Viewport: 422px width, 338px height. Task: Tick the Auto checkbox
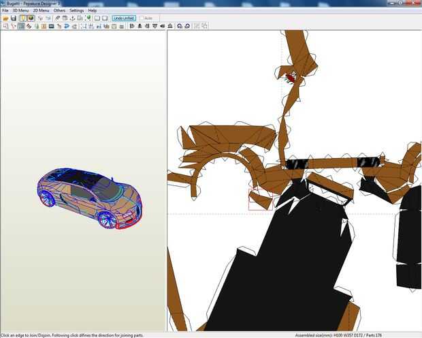(x=142, y=18)
